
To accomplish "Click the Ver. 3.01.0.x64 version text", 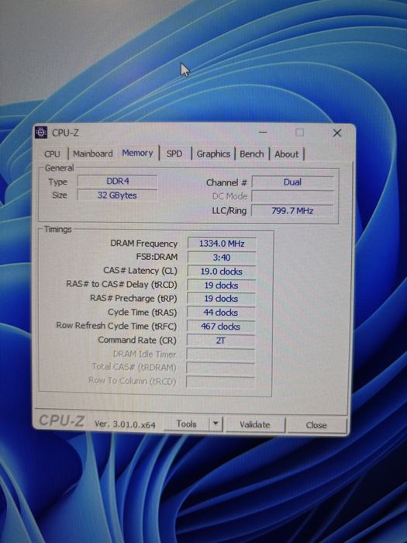I will pyautogui.click(x=125, y=424).
